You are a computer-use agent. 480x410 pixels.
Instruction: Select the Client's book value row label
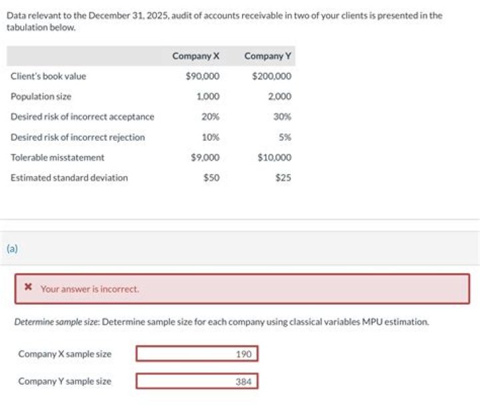(x=48, y=76)
